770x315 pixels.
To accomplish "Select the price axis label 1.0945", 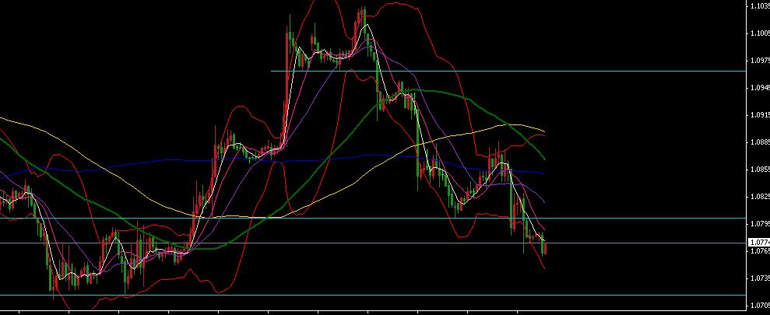I will coord(760,88).
